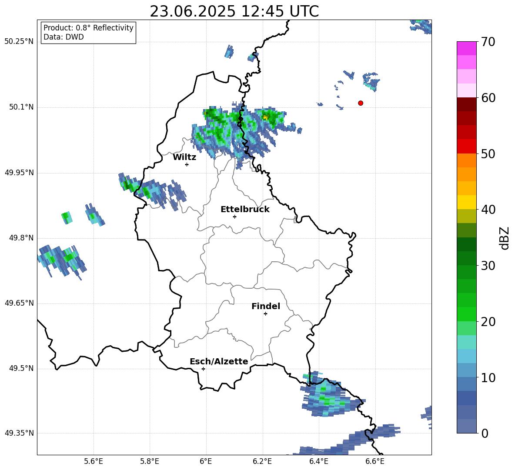
Task: Click the 6°E longitude tick label
Action: pos(206,461)
